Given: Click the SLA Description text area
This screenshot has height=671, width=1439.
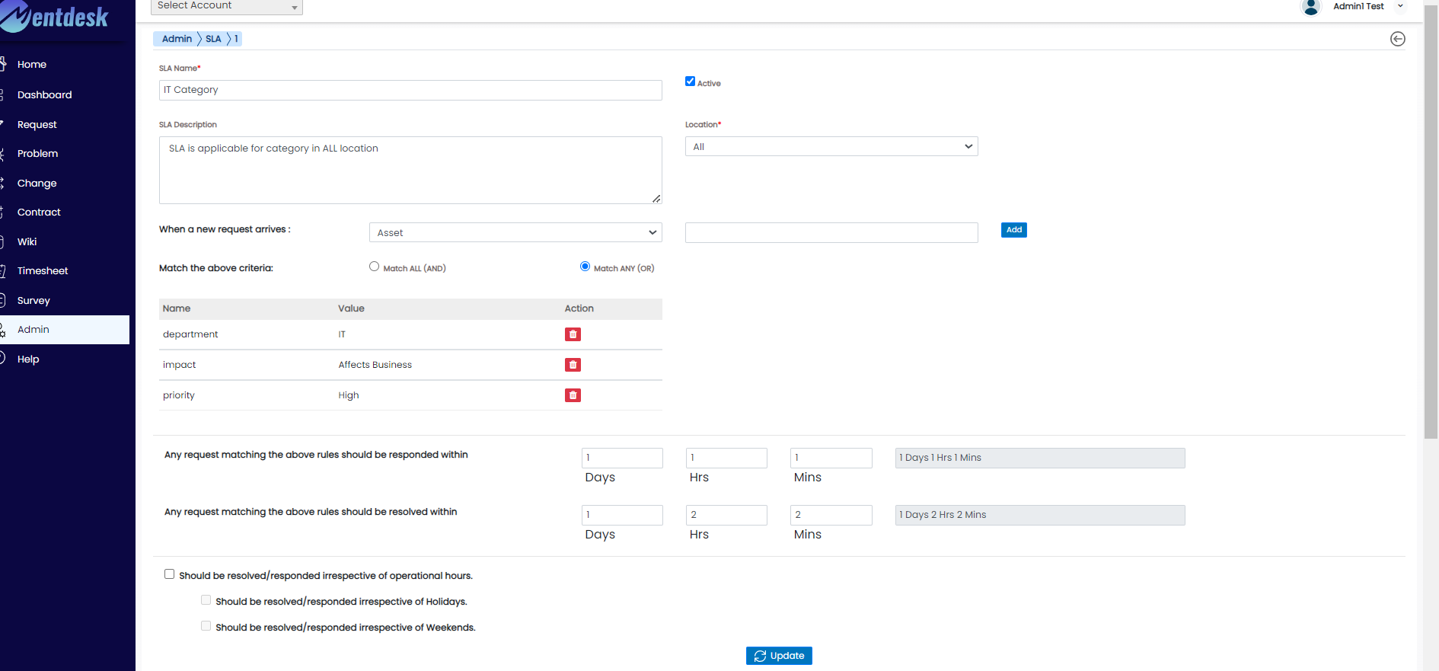Looking at the screenshot, I should coord(410,170).
